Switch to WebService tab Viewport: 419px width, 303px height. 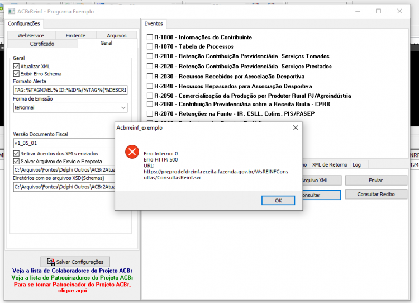31,35
